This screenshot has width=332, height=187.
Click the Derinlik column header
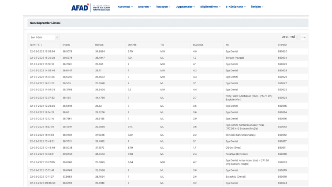(132, 45)
